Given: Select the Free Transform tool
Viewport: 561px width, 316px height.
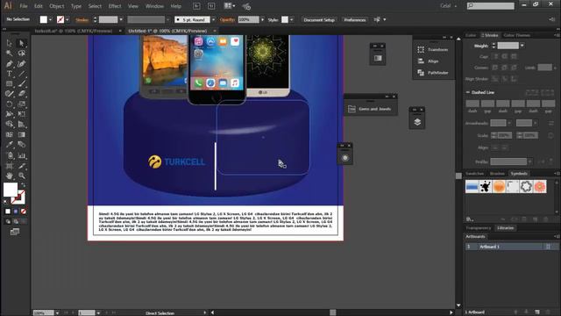Looking at the screenshot, I should click(21, 114).
